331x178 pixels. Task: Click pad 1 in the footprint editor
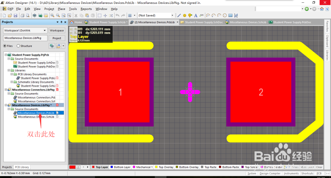119,92
